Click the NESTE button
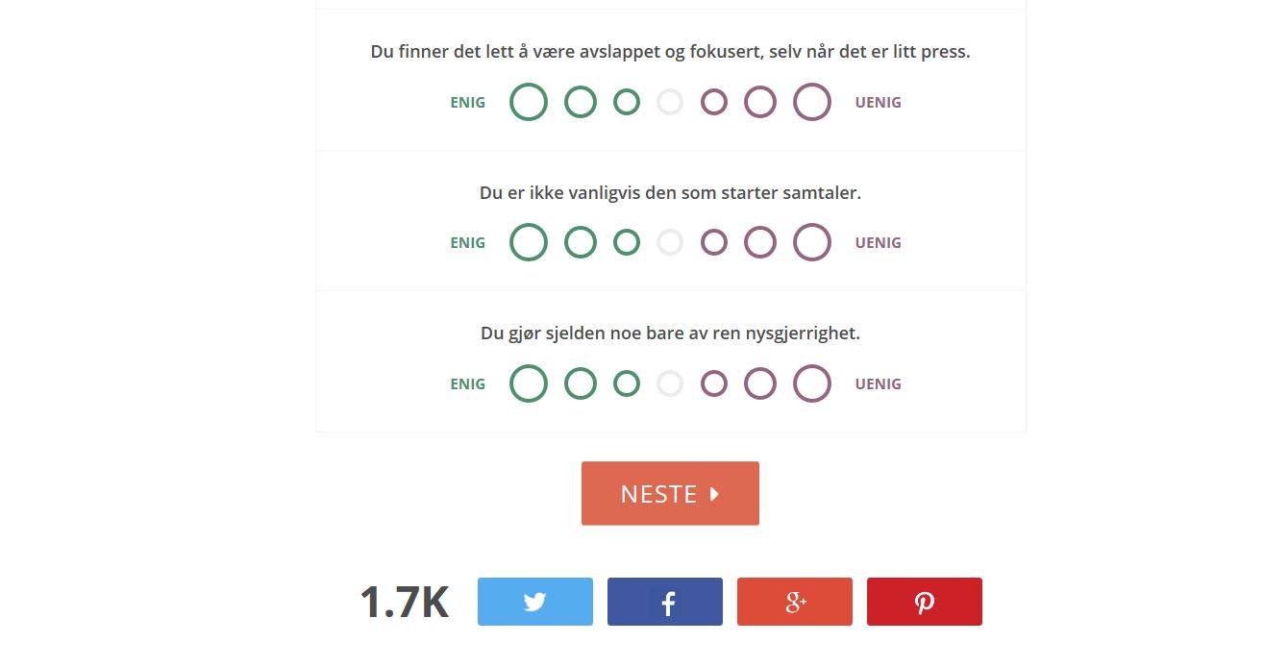 point(670,493)
